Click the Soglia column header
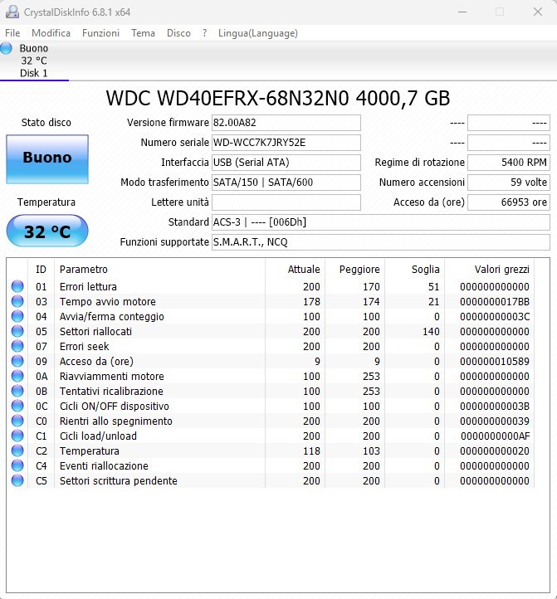This screenshot has height=599, width=557. coord(415,270)
